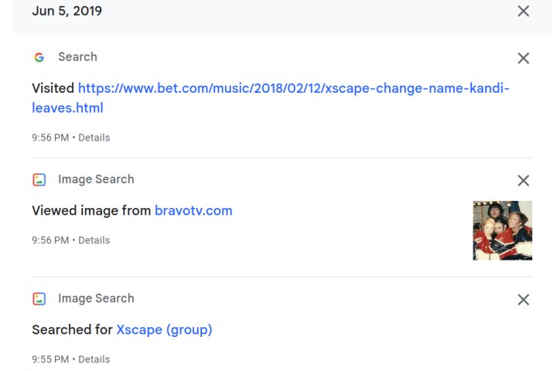Image resolution: width=557 pixels, height=371 pixels.
Task: Open the bravotv group photo thumbnail
Action: [x=502, y=230]
